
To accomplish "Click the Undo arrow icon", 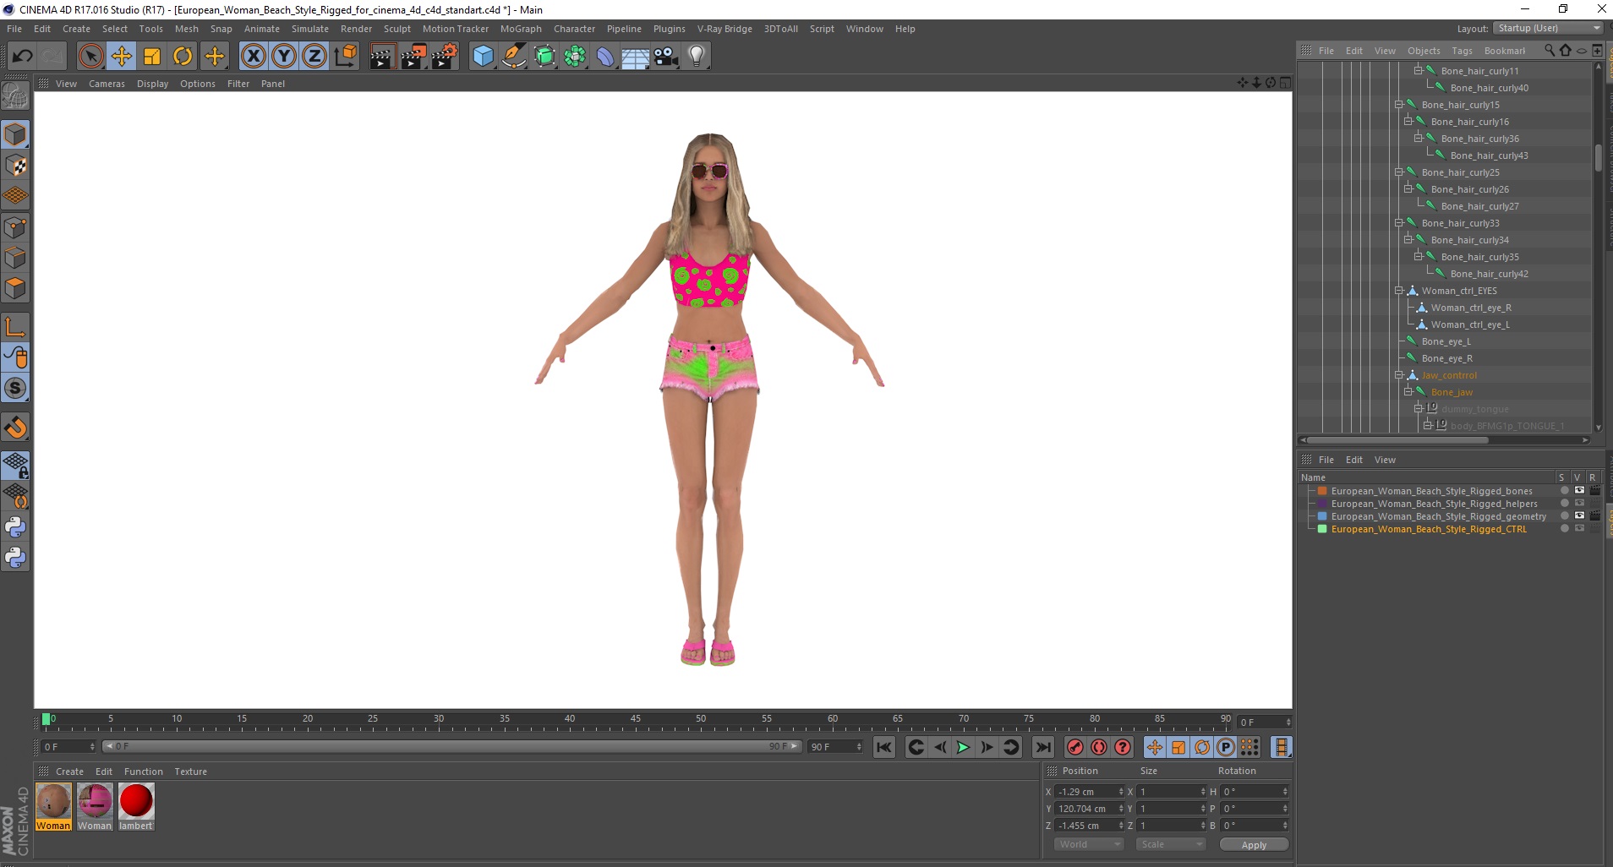I will (x=23, y=57).
